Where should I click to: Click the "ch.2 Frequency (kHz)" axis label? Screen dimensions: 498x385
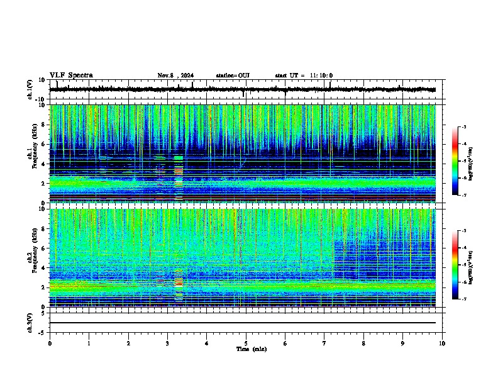(x=33, y=250)
